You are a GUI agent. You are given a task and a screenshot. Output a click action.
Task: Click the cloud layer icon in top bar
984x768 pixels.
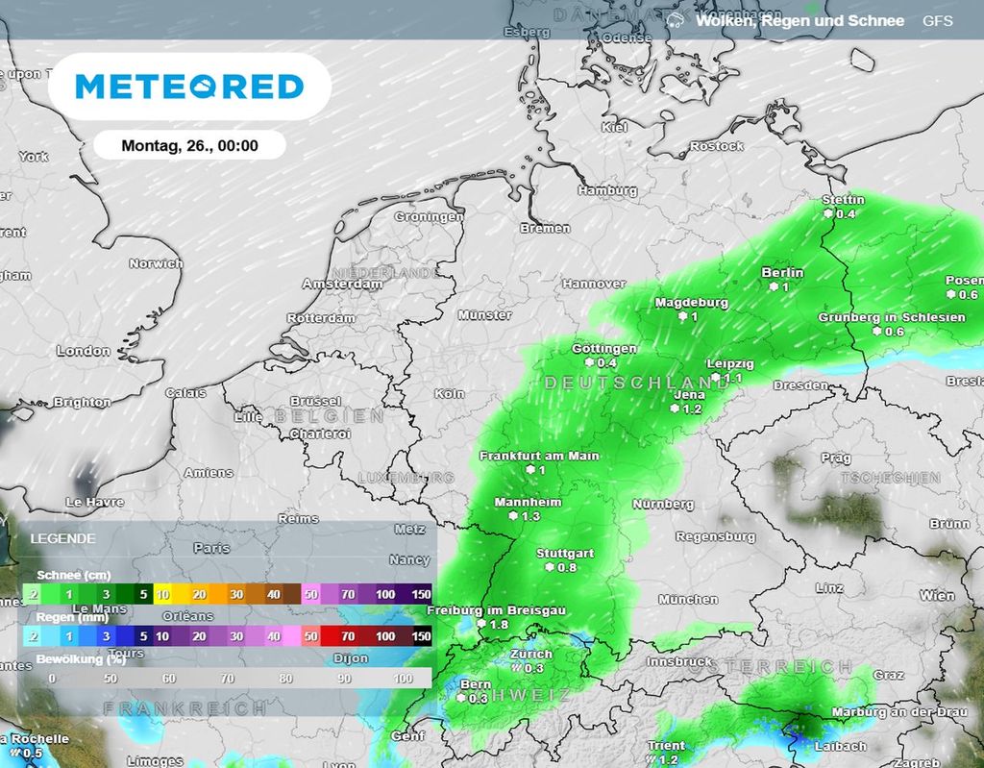coord(676,20)
